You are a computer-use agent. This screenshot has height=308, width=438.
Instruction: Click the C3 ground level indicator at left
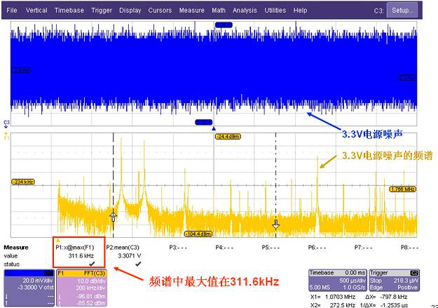click(7, 123)
